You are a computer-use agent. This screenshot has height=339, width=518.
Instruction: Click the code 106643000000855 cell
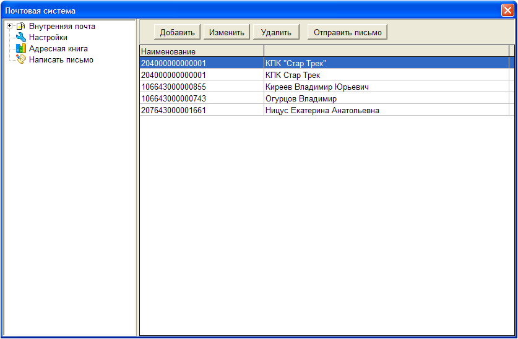click(x=173, y=87)
